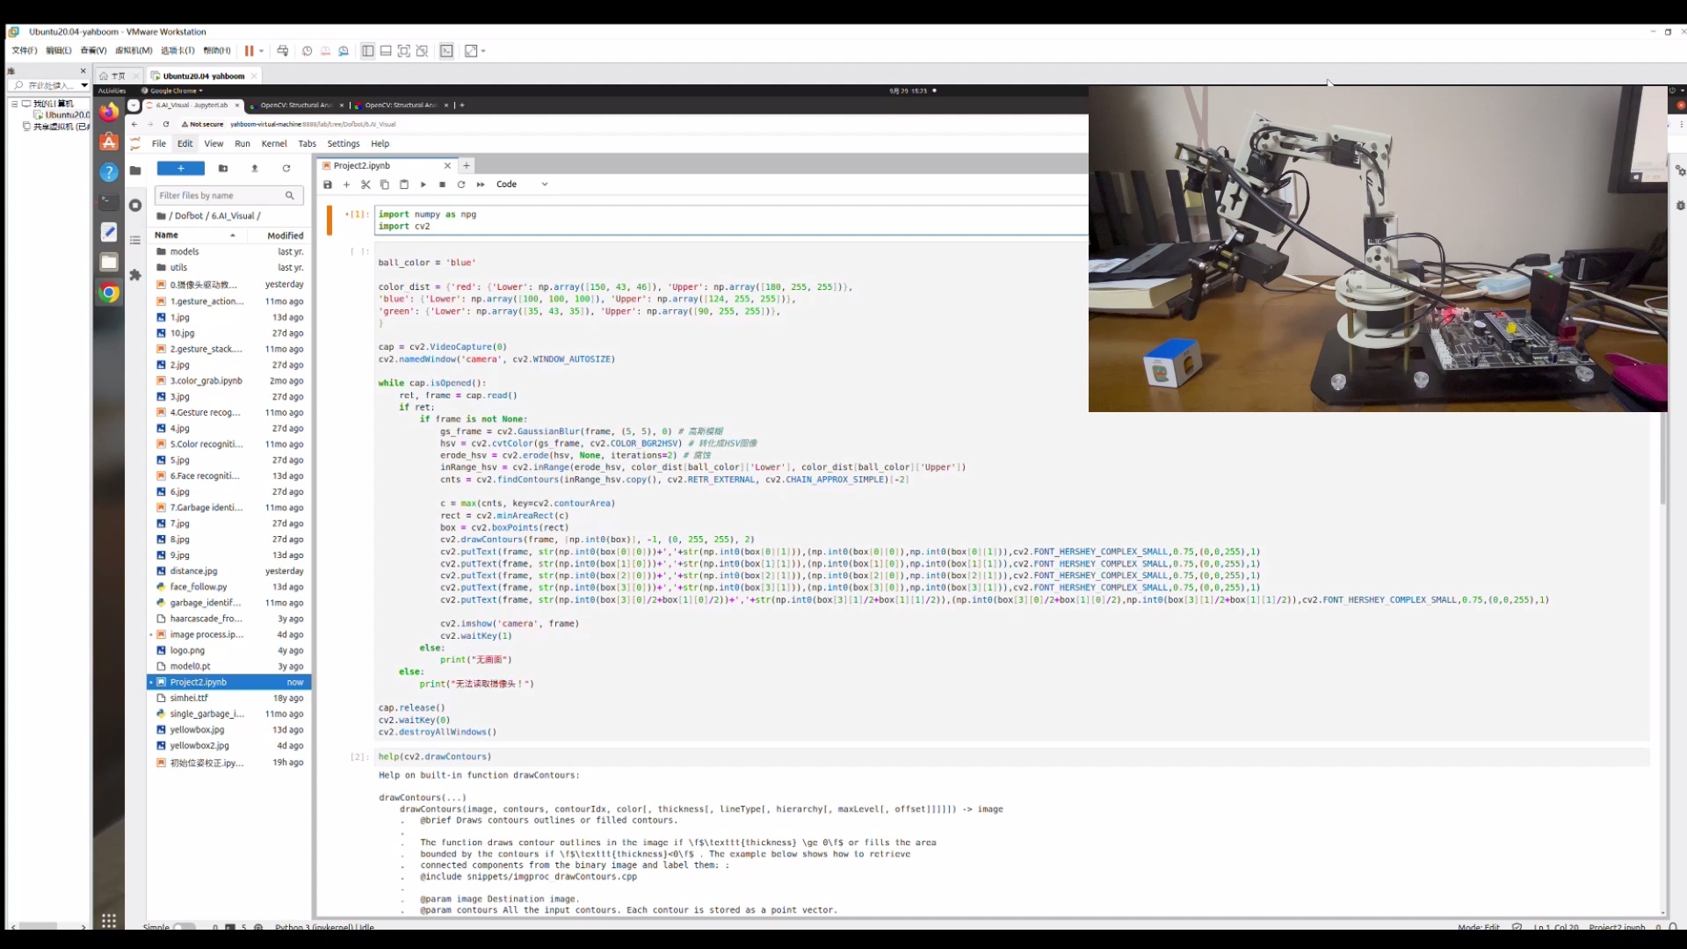This screenshot has height=949, width=1687.
Task: Toggle Simple interface mode switch
Action: tap(184, 927)
